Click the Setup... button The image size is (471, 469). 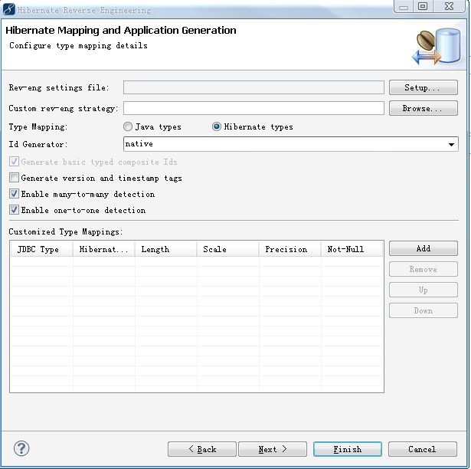pos(424,87)
